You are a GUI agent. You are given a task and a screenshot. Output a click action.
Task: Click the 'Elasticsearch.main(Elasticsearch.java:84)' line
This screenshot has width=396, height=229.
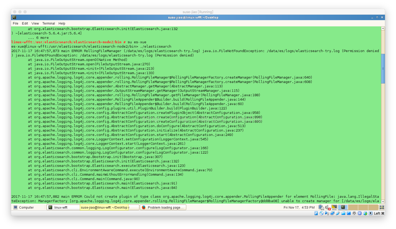103,188
